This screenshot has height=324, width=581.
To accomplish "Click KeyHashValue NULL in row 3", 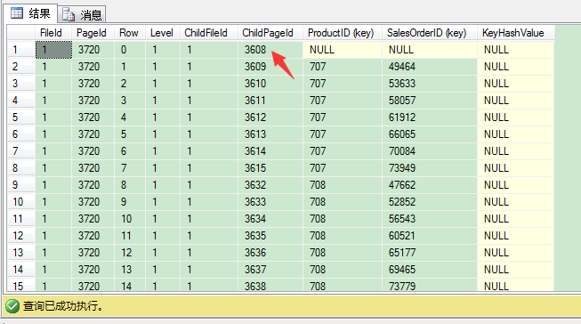I will (516, 84).
